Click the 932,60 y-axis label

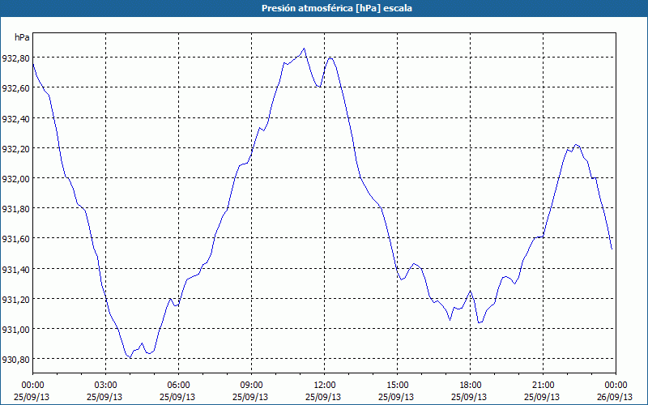(16, 88)
